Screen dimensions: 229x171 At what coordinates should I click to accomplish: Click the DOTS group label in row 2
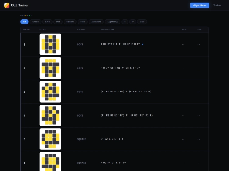80,68
